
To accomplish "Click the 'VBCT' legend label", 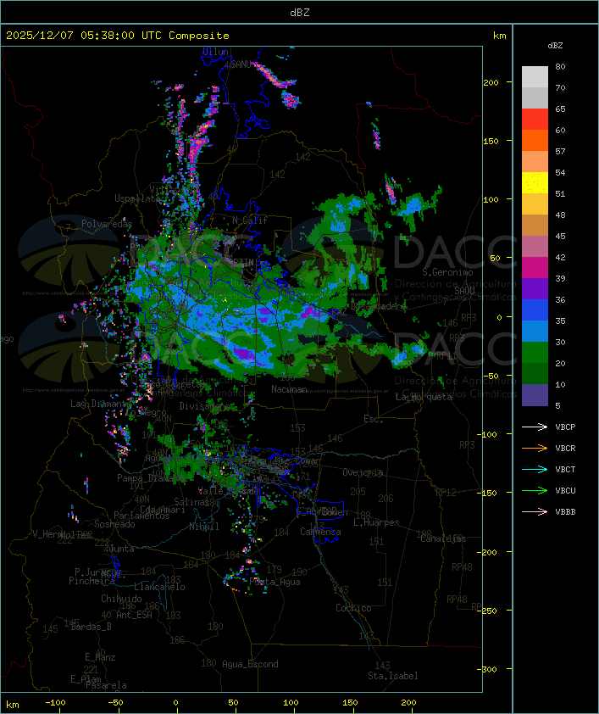I will [x=565, y=470].
